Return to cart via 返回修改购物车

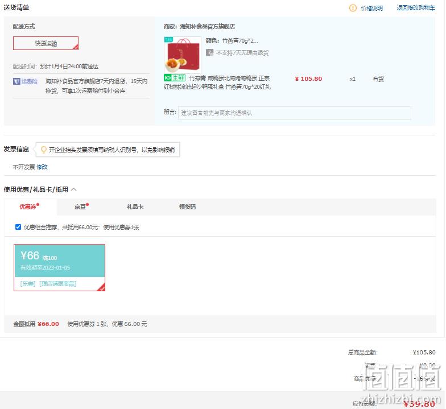pos(416,8)
